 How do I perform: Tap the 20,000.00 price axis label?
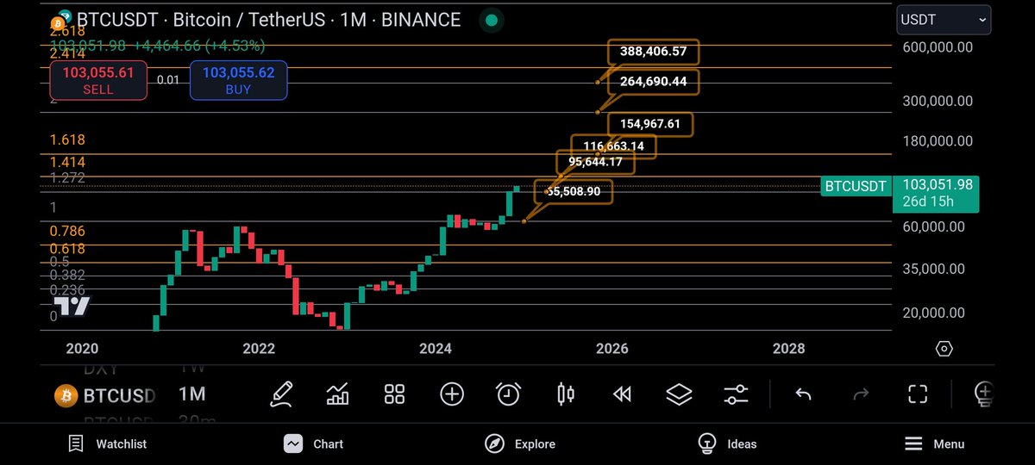[934, 313]
